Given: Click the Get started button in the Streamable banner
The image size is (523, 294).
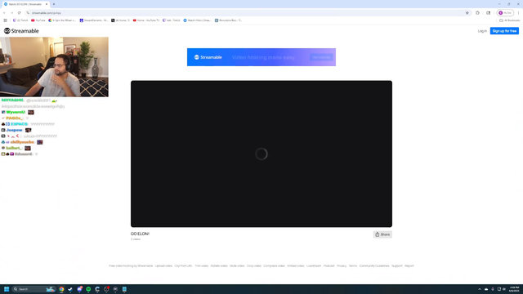Looking at the screenshot, I should pyautogui.click(x=321, y=57).
